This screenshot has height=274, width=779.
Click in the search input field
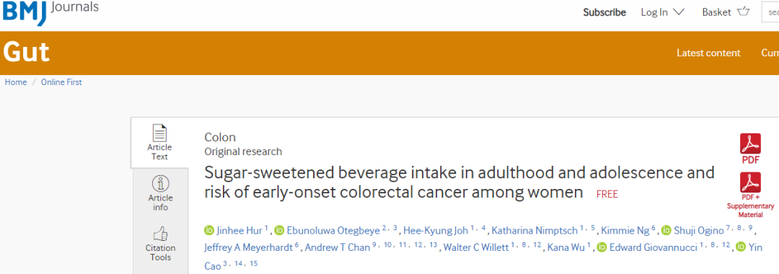tap(770, 12)
